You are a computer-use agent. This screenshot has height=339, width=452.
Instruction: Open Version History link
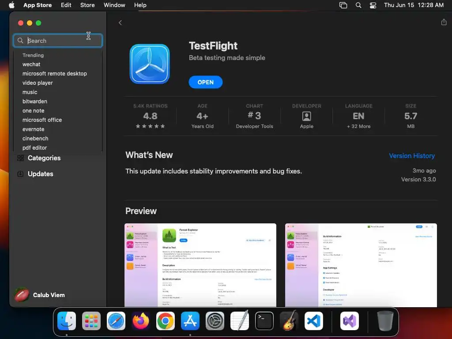(x=412, y=156)
